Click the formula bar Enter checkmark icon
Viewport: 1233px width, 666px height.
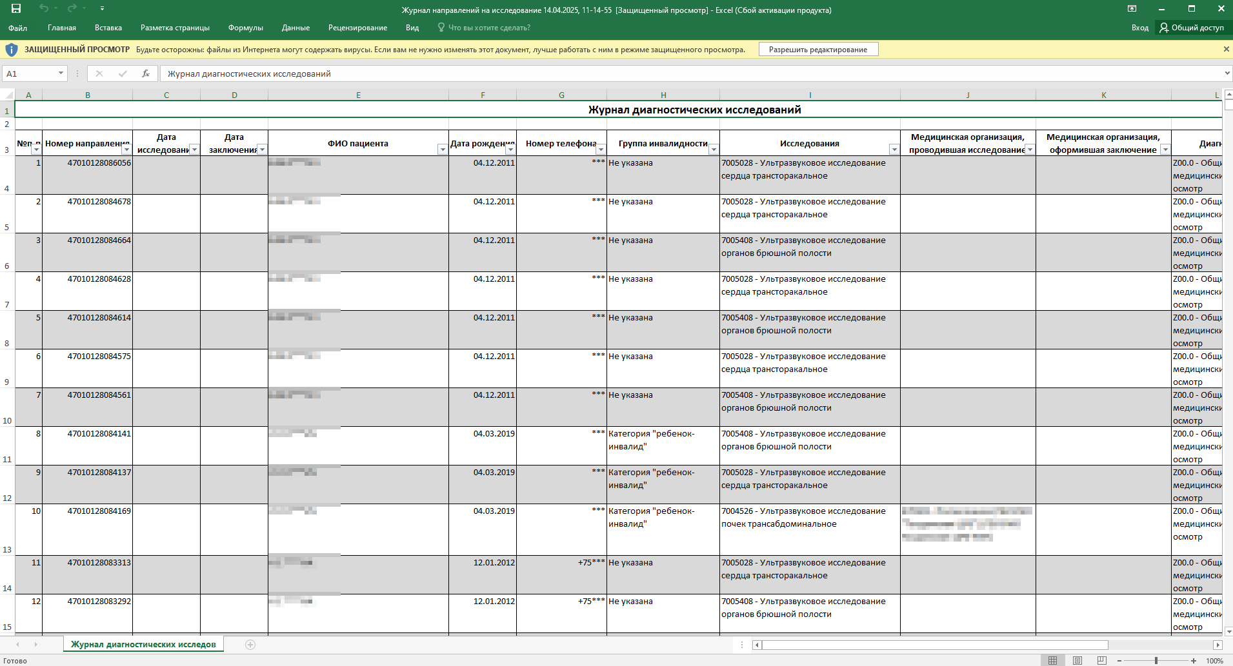[123, 73]
